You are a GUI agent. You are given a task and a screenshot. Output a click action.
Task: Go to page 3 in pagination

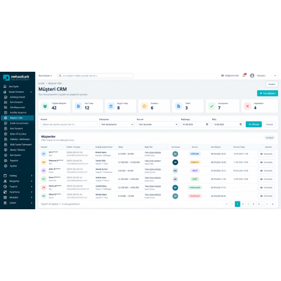point(248,204)
